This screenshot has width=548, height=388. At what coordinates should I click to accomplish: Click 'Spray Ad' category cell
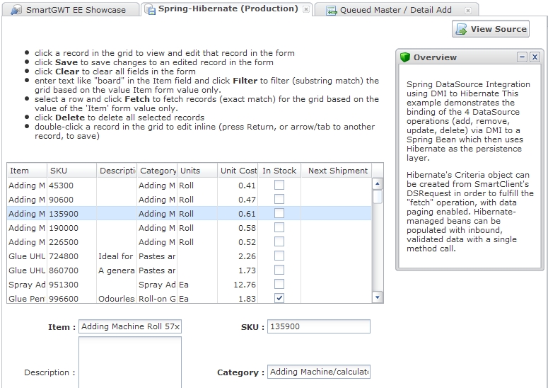pyautogui.click(x=157, y=285)
